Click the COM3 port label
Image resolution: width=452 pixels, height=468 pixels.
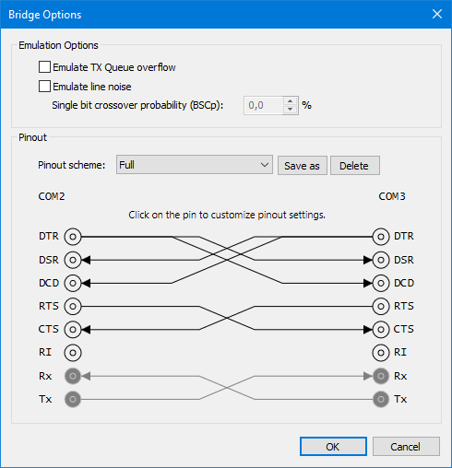click(x=392, y=196)
